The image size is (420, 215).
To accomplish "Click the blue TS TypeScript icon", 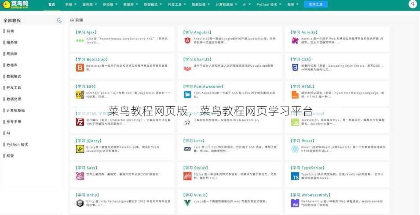I will tap(295, 176).
